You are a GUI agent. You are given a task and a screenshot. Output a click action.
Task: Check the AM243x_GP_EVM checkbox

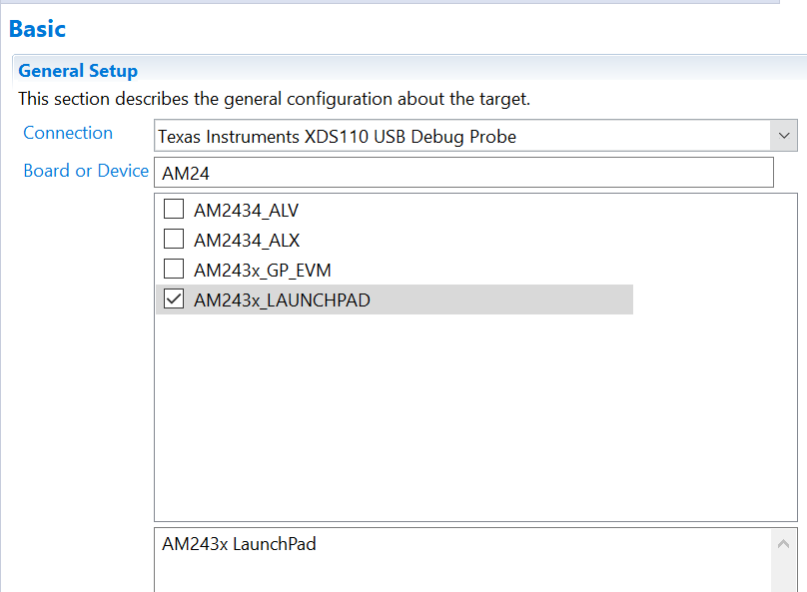(174, 270)
